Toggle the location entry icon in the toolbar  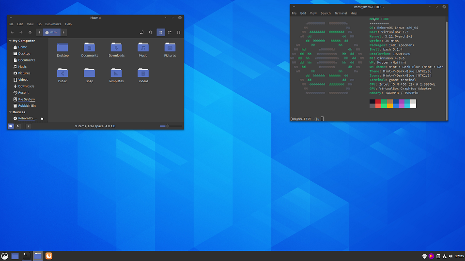coord(141,32)
